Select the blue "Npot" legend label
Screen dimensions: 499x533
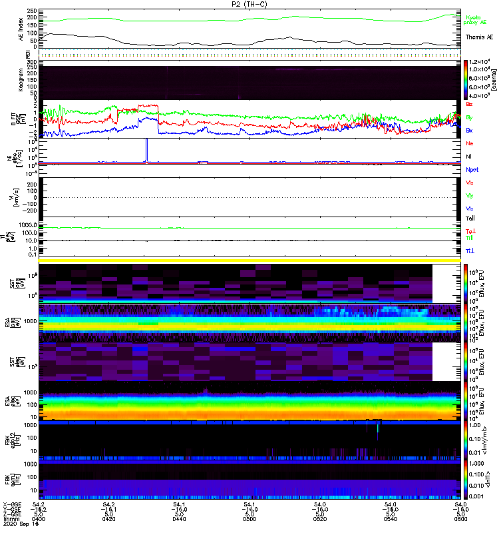(472, 170)
